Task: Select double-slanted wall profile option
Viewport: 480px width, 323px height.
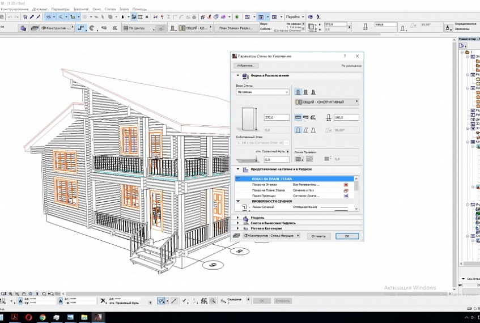Action: tap(313, 130)
